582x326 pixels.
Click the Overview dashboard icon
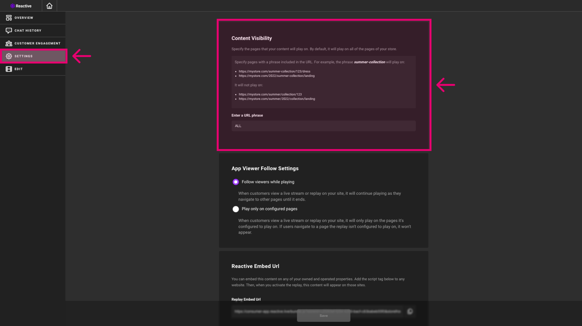(x=9, y=18)
